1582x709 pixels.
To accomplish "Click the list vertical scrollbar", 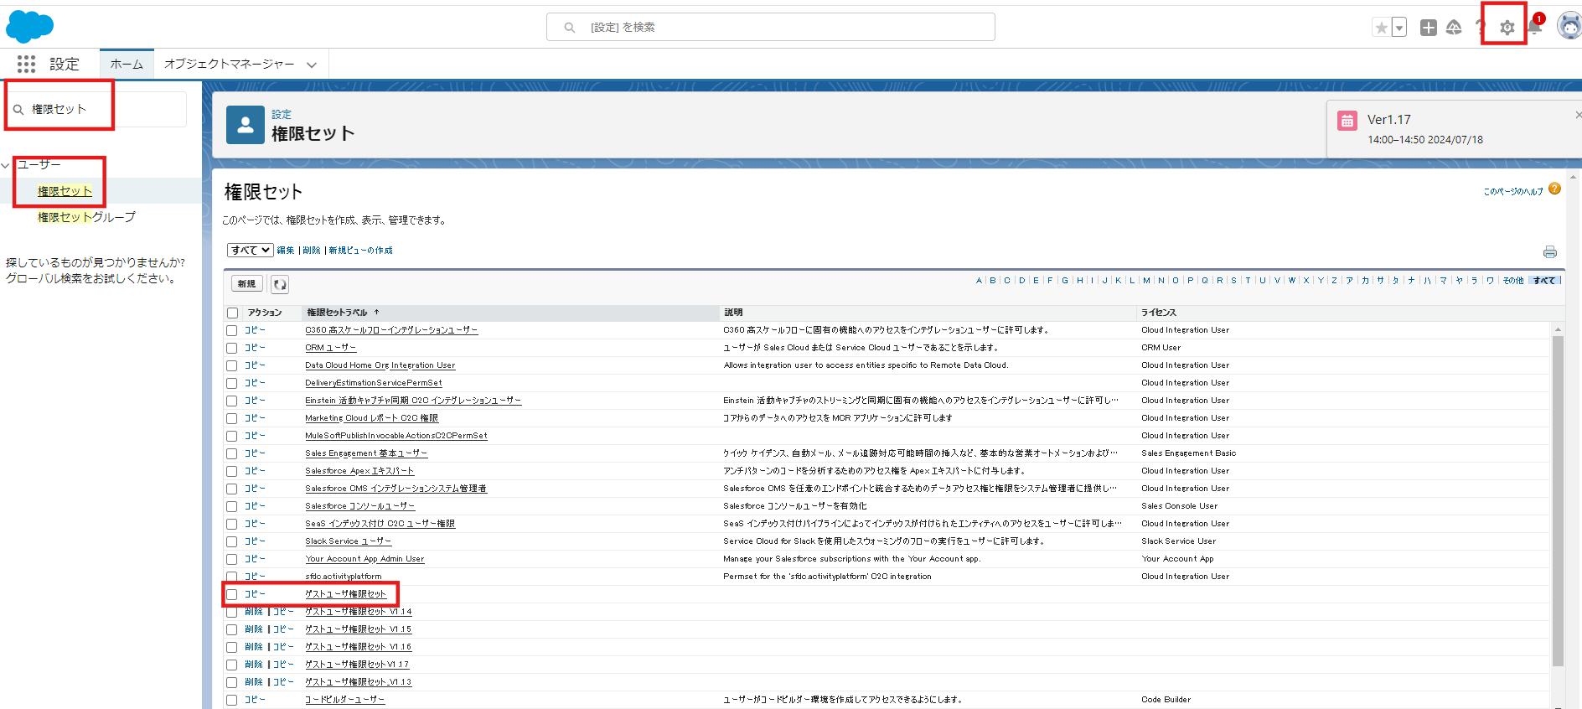I will pyautogui.click(x=1558, y=501).
